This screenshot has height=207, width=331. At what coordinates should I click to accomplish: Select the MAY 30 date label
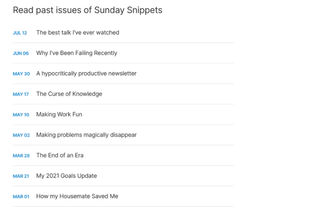(x=21, y=74)
